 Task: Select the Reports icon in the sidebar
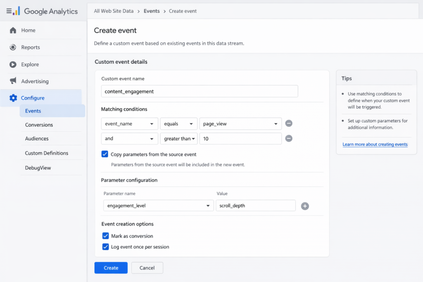pyautogui.click(x=13, y=47)
